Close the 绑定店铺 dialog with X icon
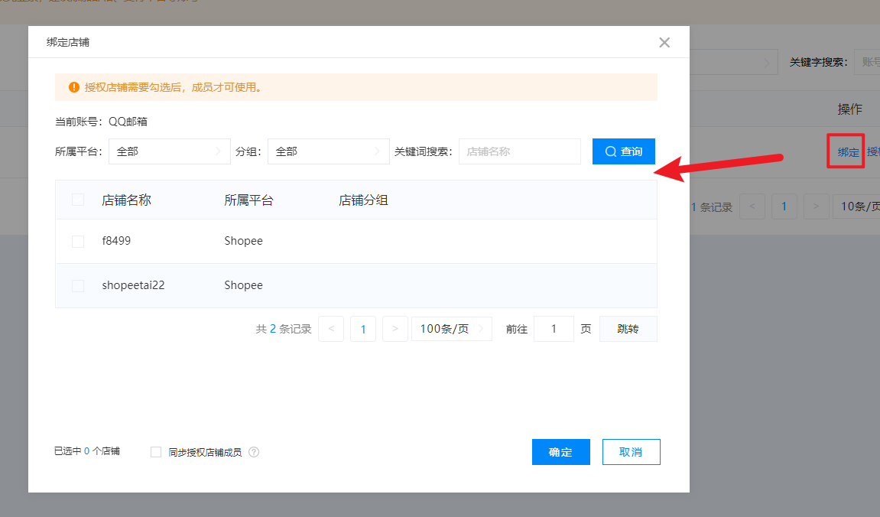 [x=664, y=43]
